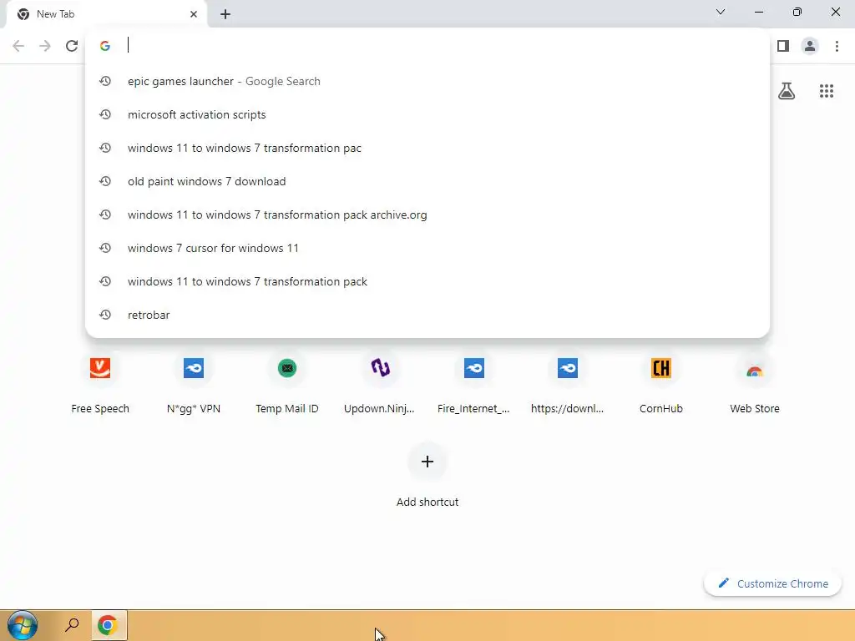
Task: Pick the transformation pack archive.org suggestion
Action: 427,215
